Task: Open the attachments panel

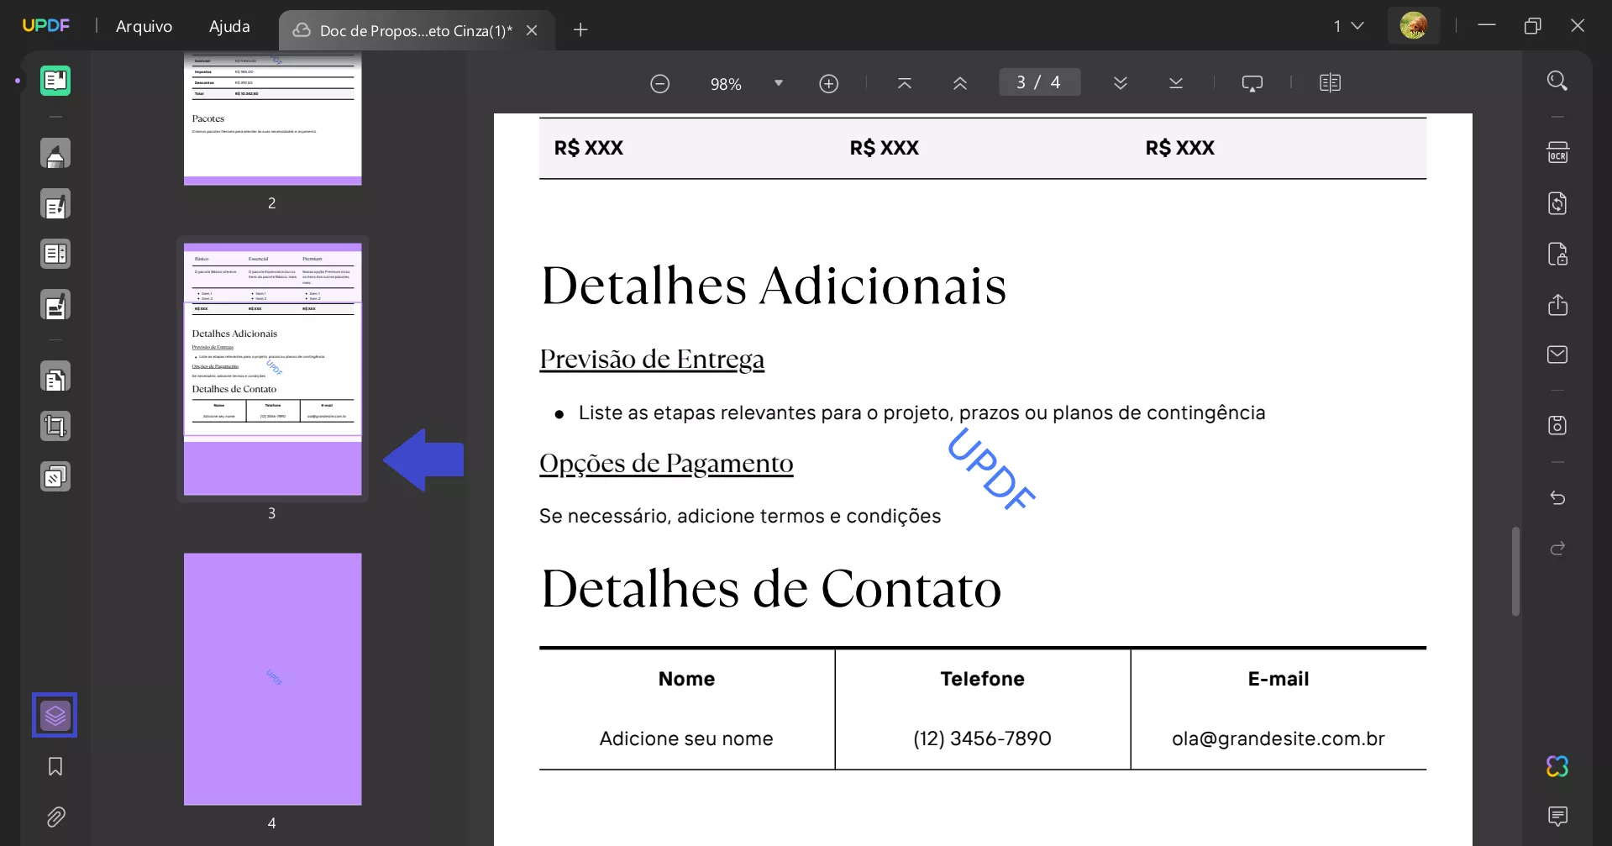Action: [56, 817]
